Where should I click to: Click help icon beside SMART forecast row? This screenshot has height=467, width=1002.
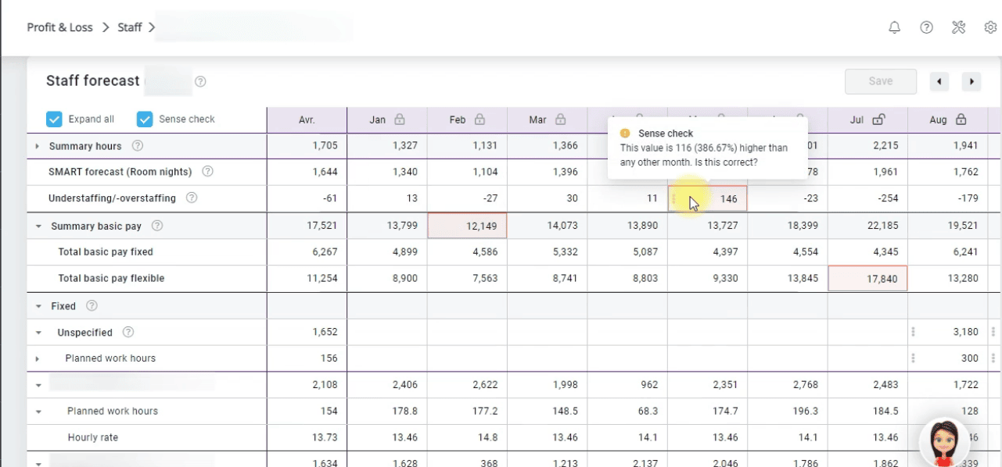point(208,172)
